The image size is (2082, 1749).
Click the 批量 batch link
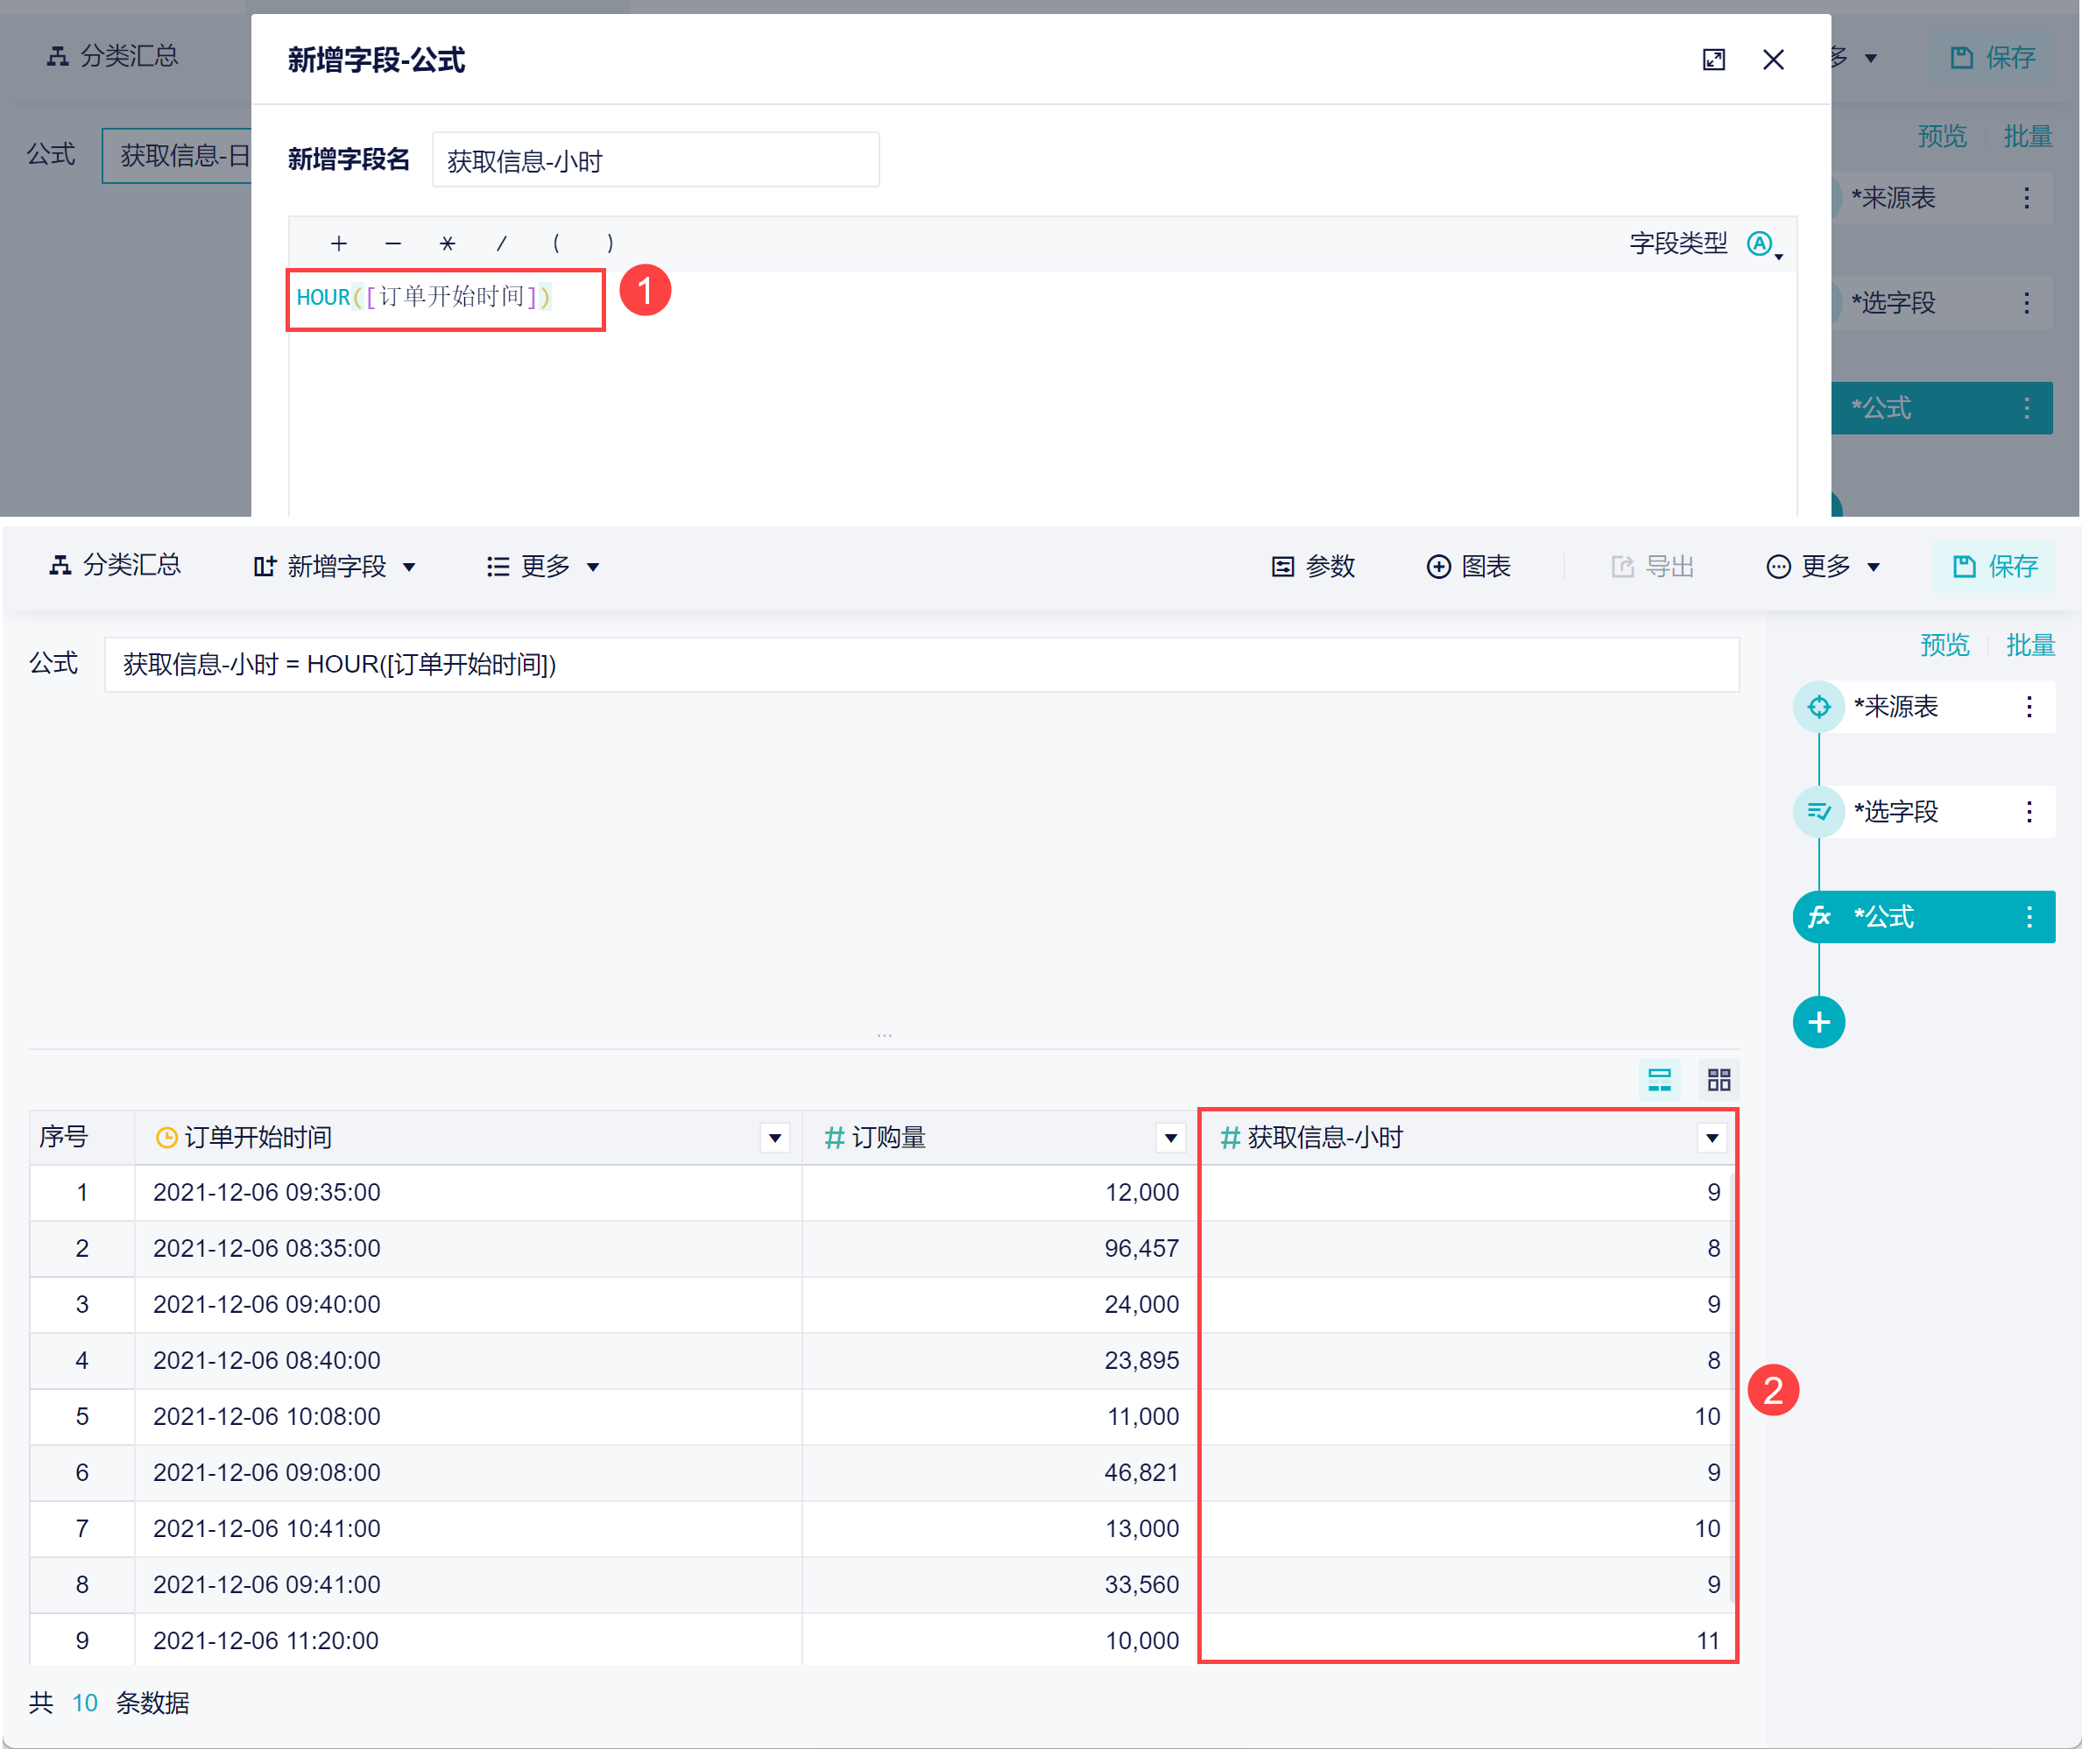pyautogui.click(x=2029, y=645)
